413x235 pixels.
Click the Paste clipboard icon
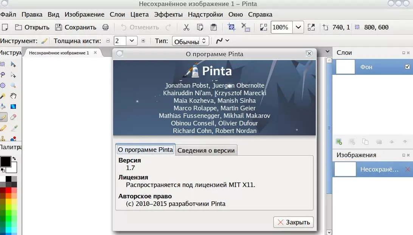point(214,27)
